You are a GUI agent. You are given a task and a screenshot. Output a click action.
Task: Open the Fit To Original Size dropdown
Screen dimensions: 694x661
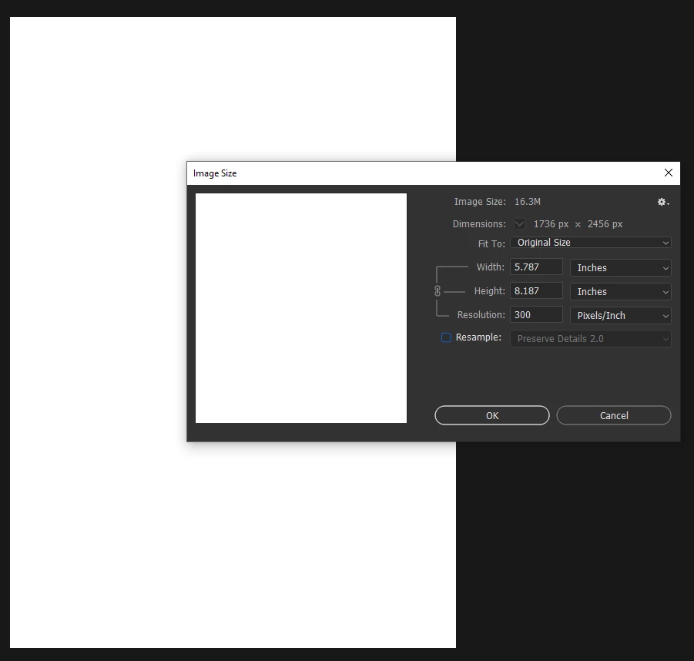pyautogui.click(x=591, y=243)
